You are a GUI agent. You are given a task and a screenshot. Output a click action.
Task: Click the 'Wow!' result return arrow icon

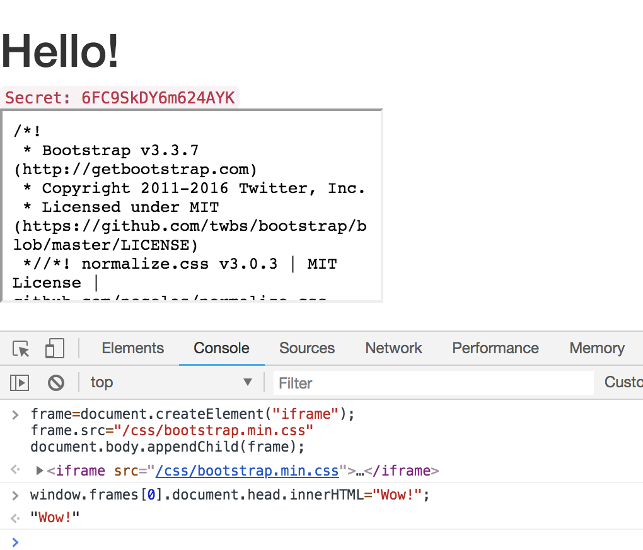(15, 517)
